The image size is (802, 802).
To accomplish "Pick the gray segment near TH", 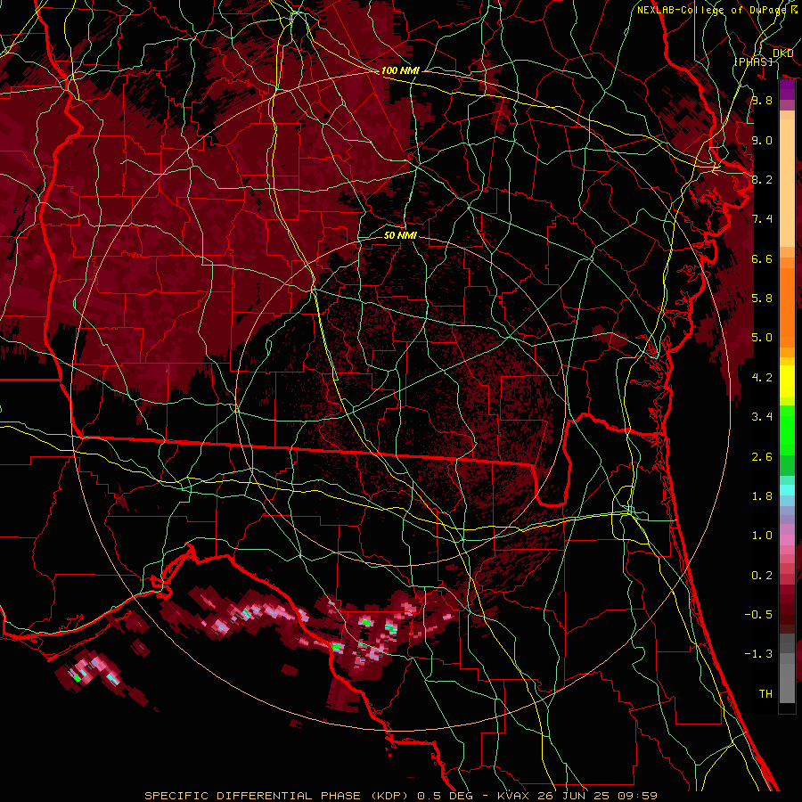I will tap(787, 683).
